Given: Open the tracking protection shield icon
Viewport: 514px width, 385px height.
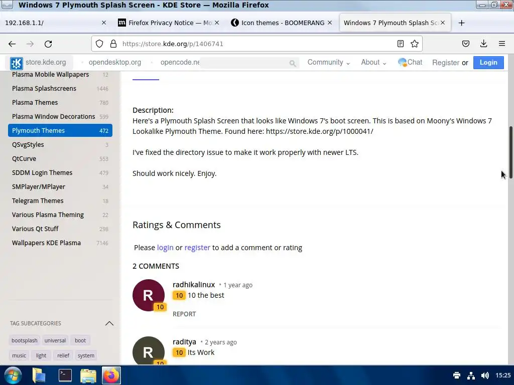Looking at the screenshot, I should coord(99,44).
